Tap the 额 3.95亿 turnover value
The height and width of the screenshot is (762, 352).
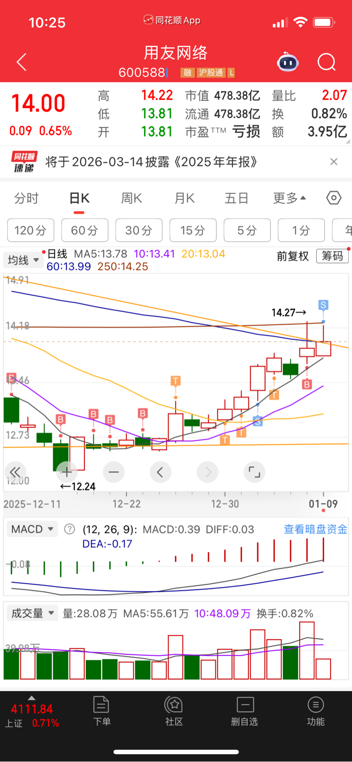coord(327,132)
